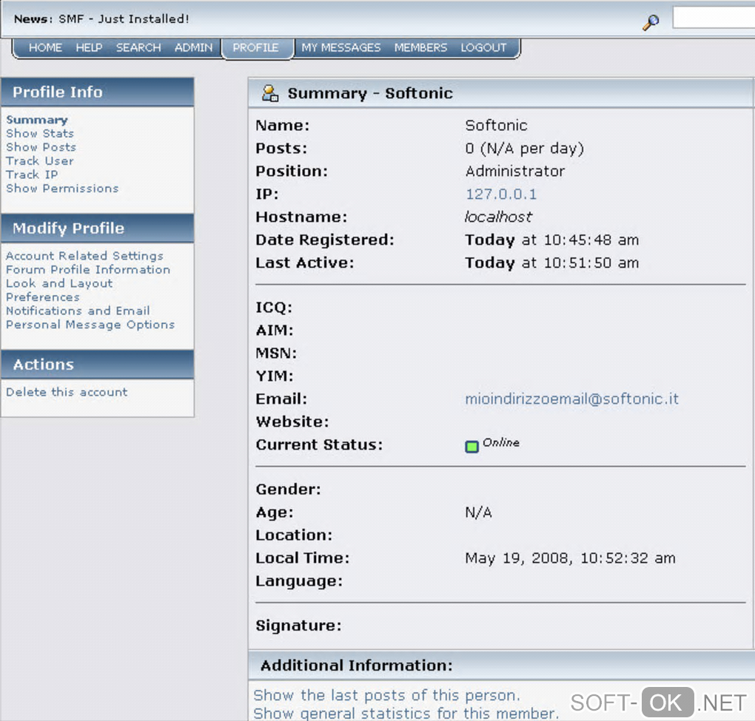
Task: Open the Summary link in Profile Info
Action: pyautogui.click(x=37, y=120)
